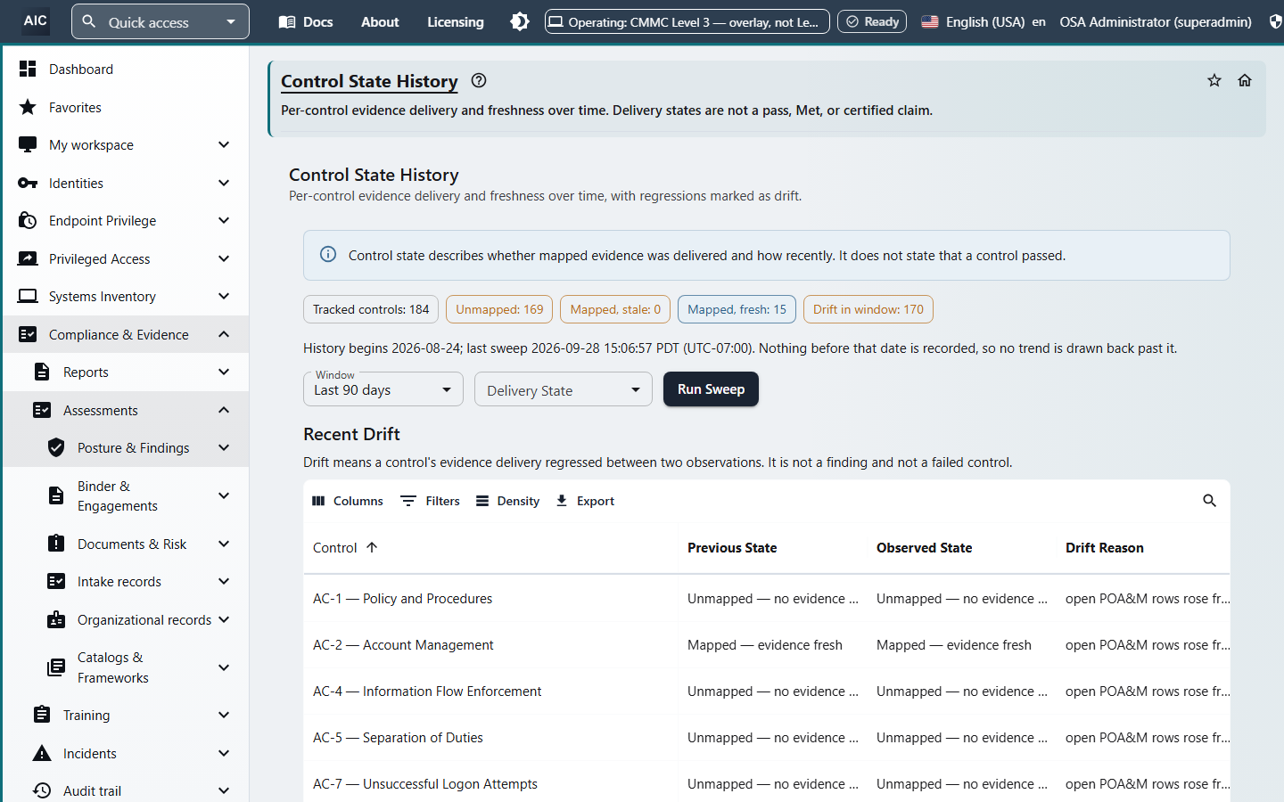
Task: Open help for Control State History
Action: 479,81
